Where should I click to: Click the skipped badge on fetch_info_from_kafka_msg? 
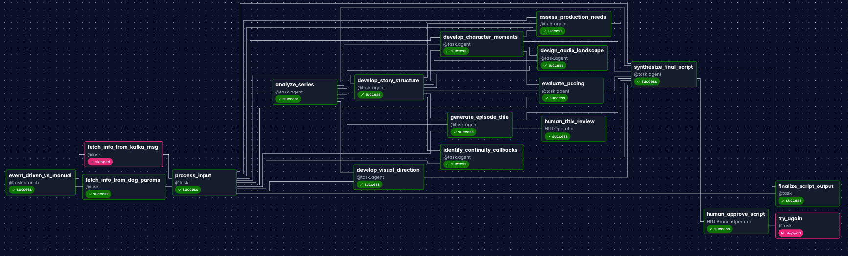tap(100, 162)
